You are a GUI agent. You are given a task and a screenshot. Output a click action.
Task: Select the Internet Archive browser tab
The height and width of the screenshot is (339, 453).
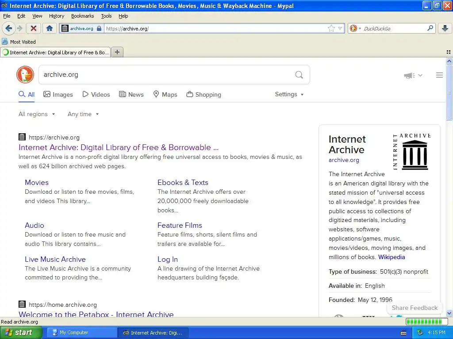pos(55,53)
